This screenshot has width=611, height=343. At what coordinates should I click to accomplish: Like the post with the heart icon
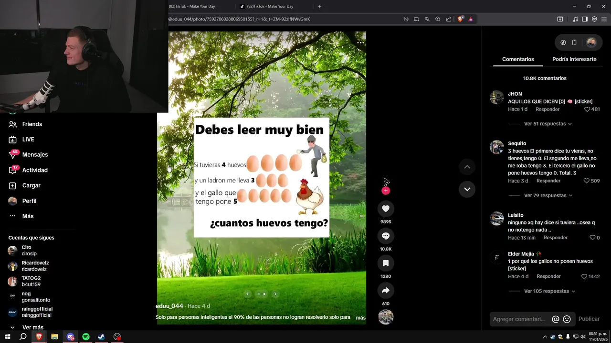coord(386,209)
